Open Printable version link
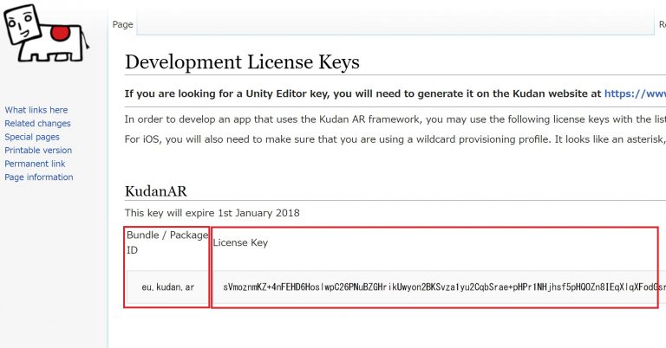 click(38, 150)
